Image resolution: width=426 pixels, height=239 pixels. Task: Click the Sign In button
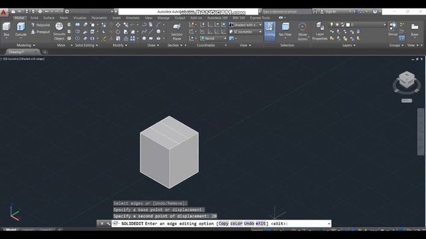coord(329,12)
